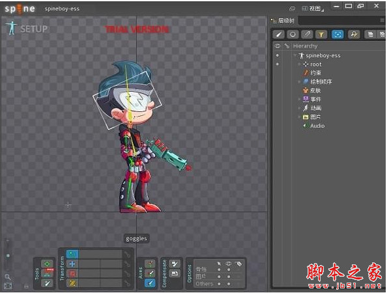Click the collapse all tree button

click(x=370, y=35)
